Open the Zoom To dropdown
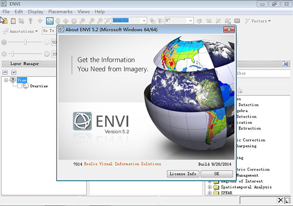Screen dimensions: 293x206 coord(144,21)
